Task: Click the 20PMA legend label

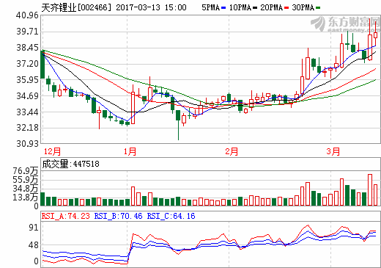Action: [271, 7]
